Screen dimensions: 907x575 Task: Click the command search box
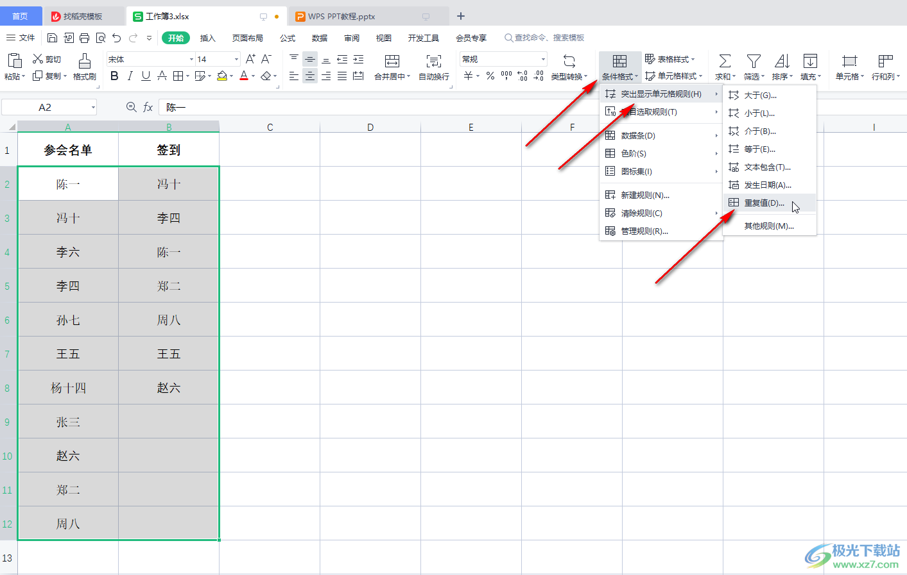(544, 38)
